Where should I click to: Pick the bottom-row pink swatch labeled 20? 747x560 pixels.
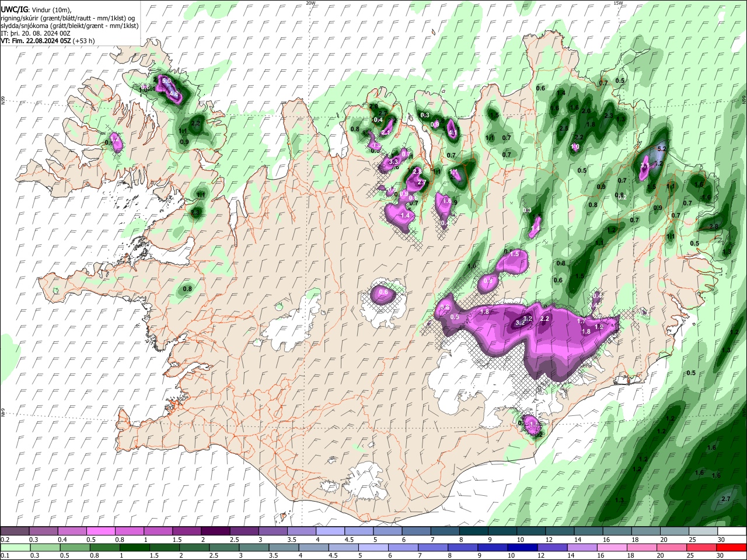point(672,548)
